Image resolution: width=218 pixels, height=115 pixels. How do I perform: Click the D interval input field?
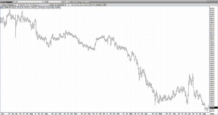coord(54,2)
